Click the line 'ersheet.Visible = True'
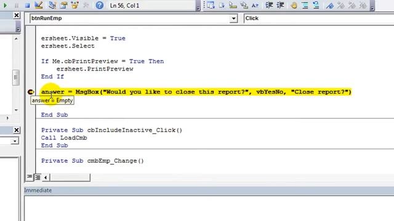Image resolution: width=394 pixels, height=221 pixels. tap(83, 38)
